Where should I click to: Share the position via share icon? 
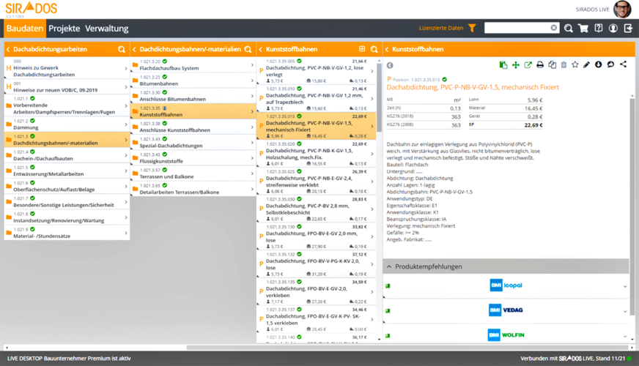pyautogui.click(x=623, y=65)
